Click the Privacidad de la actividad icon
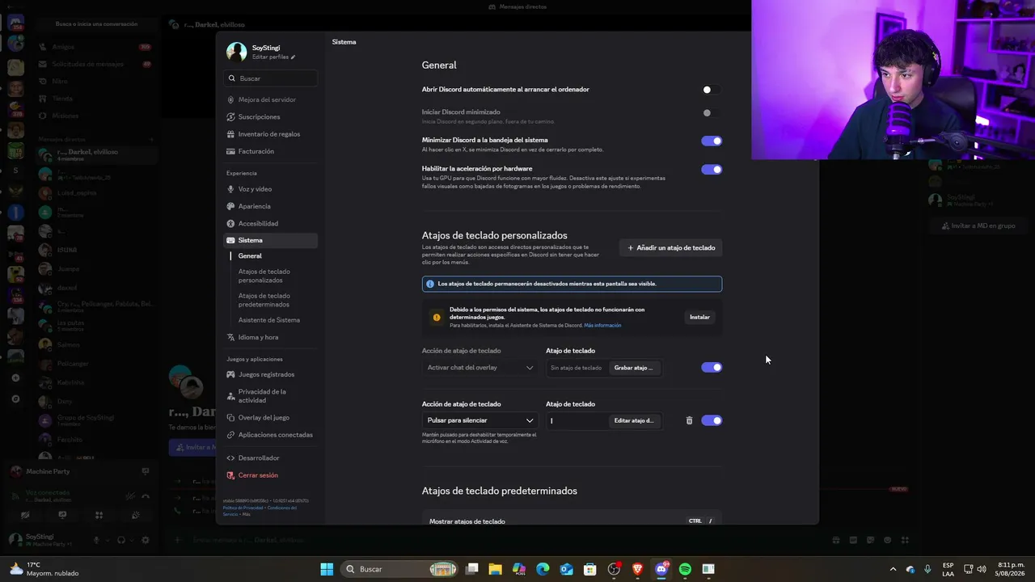The image size is (1035, 582). click(230, 396)
